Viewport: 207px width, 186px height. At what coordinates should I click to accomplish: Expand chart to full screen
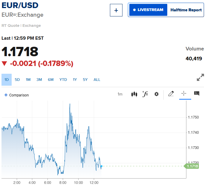(x=200, y=77)
